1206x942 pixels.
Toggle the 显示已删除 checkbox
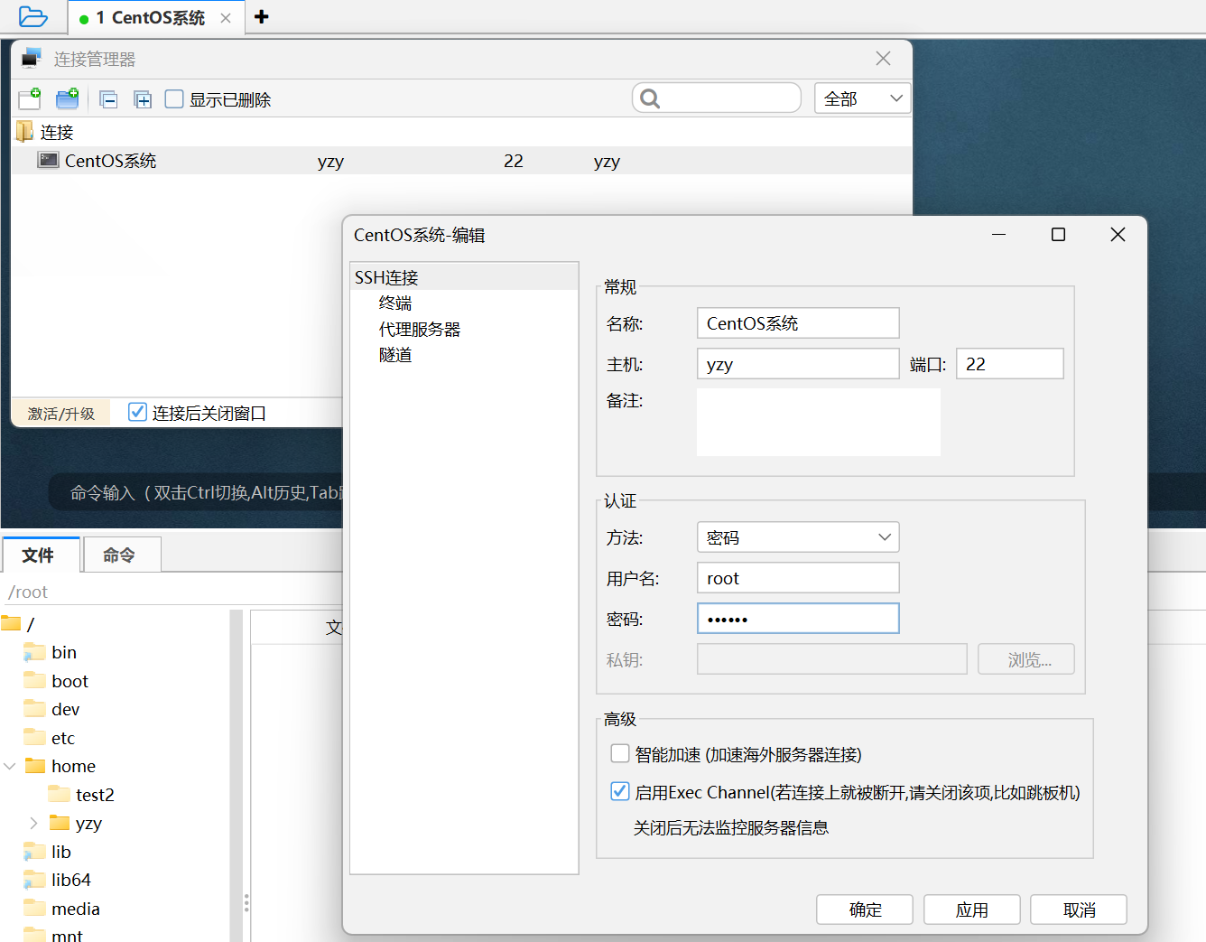(174, 98)
